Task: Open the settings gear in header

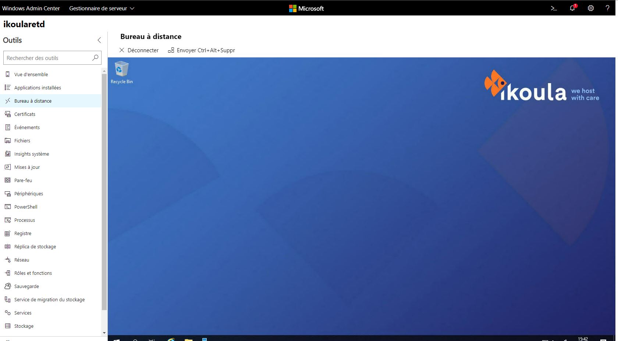Action: [590, 8]
